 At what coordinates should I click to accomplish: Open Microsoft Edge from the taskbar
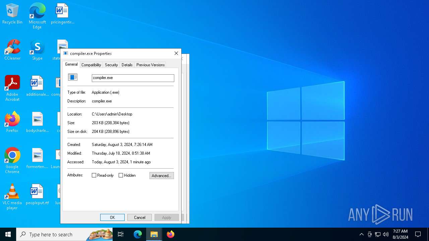138,234
